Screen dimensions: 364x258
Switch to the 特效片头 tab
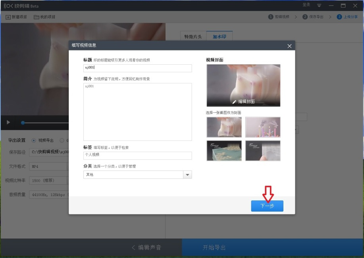(193, 37)
